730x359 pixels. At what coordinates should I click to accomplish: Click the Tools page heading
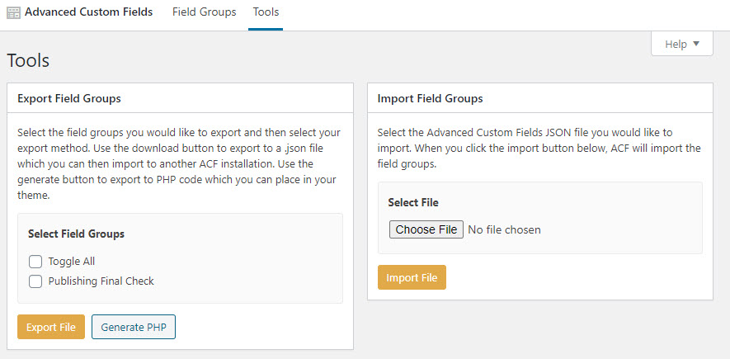coord(28,60)
